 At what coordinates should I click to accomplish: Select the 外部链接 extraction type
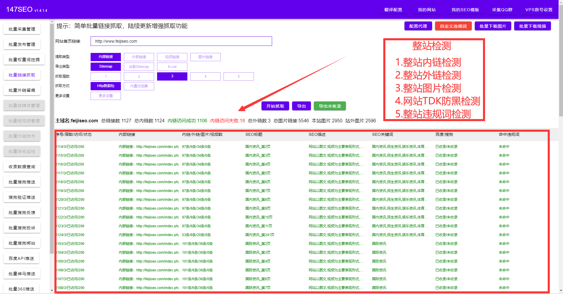139,57
